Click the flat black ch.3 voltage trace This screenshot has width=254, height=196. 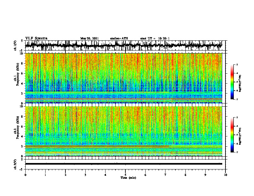tap(123, 164)
